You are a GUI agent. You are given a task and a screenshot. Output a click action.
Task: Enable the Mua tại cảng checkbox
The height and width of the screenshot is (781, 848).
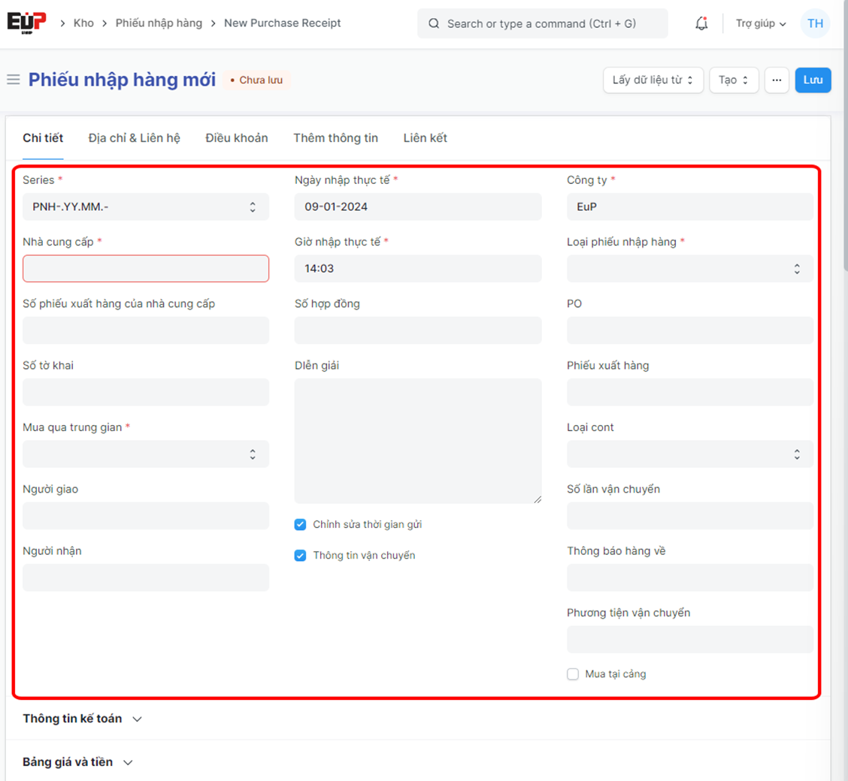(573, 674)
